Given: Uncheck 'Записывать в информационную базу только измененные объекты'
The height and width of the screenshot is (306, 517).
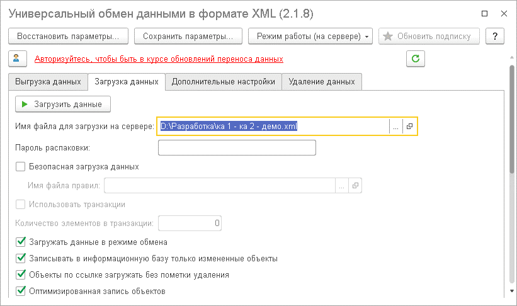Looking at the screenshot, I should click(20, 258).
